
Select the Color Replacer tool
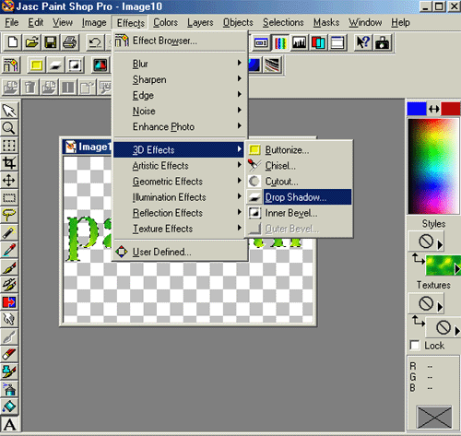point(9,302)
